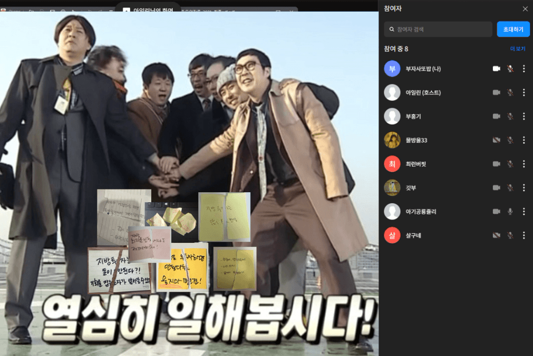The image size is (533, 356).
Task: Click the participant name 부흥기
Action: (x=413, y=116)
